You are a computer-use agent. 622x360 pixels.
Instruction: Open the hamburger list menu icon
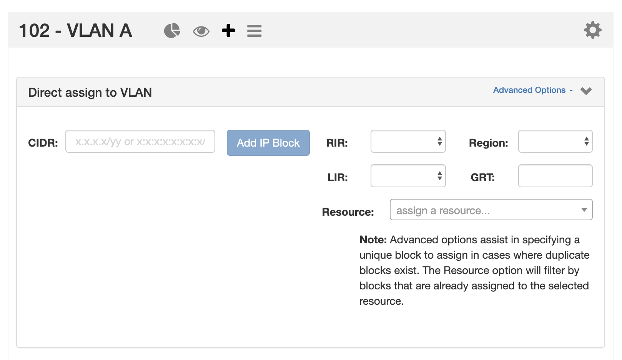click(x=254, y=31)
